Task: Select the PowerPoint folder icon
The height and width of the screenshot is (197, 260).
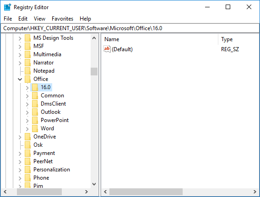Action: tap(35, 120)
